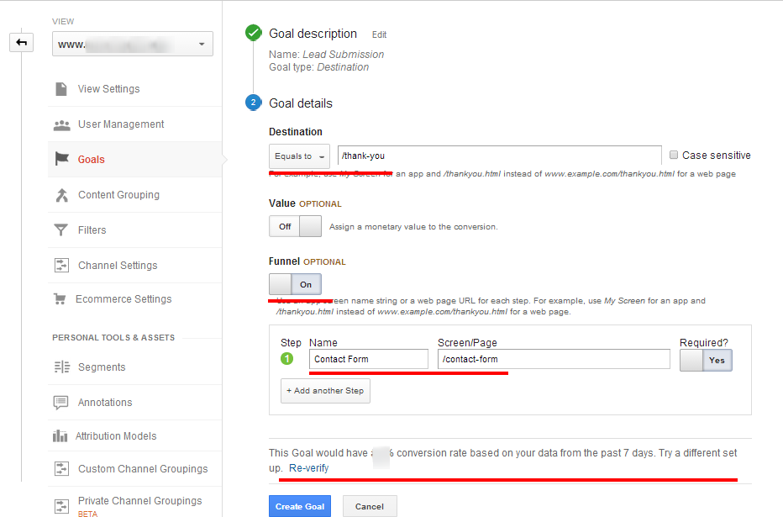Image resolution: width=783 pixels, height=517 pixels.
Task: Toggle the step Required switch
Action: [x=706, y=360]
